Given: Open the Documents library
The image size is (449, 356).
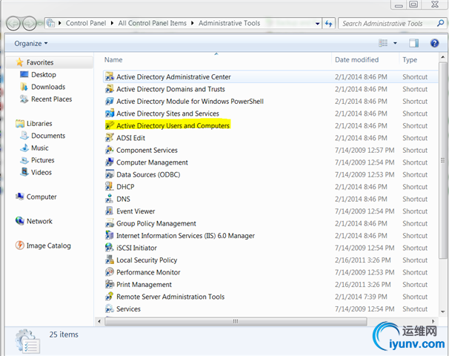Looking at the screenshot, I should pyautogui.click(x=48, y=136).
